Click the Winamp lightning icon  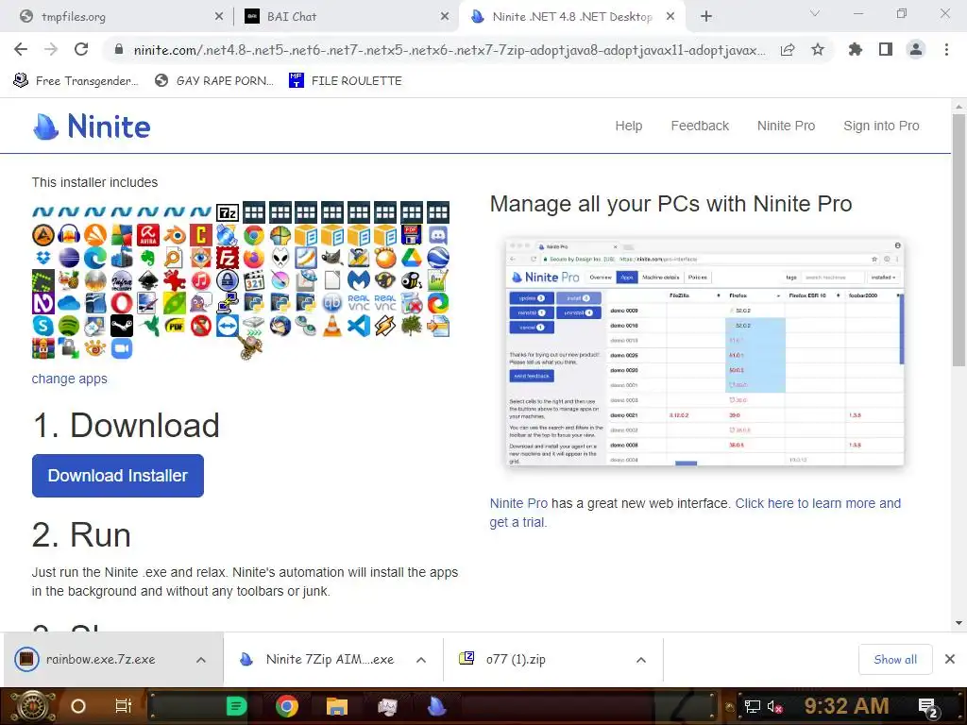[x=385, y=326]
